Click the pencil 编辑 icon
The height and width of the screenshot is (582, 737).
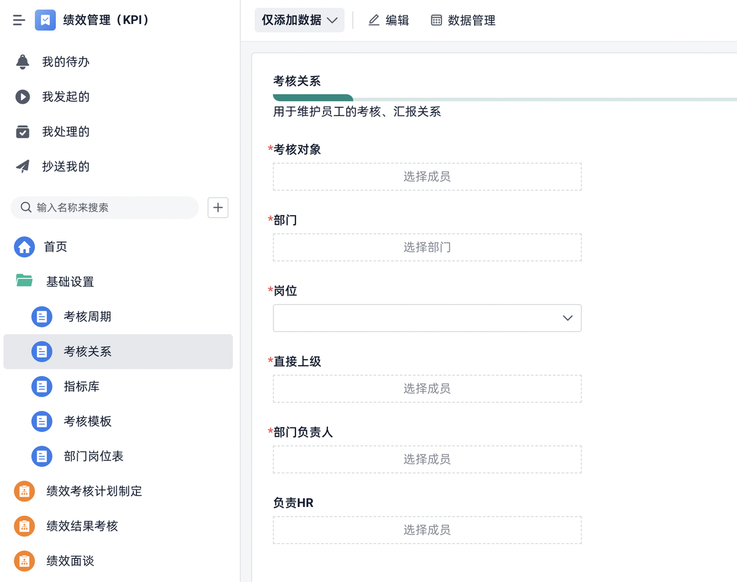[x=374, y=20]
